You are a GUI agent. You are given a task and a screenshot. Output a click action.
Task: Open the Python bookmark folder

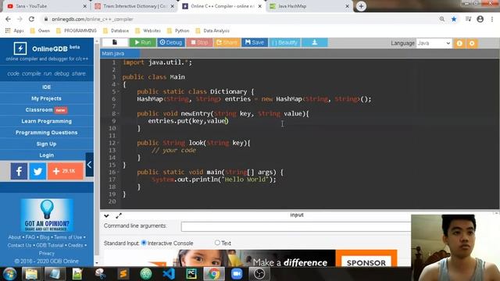point(178,30)
